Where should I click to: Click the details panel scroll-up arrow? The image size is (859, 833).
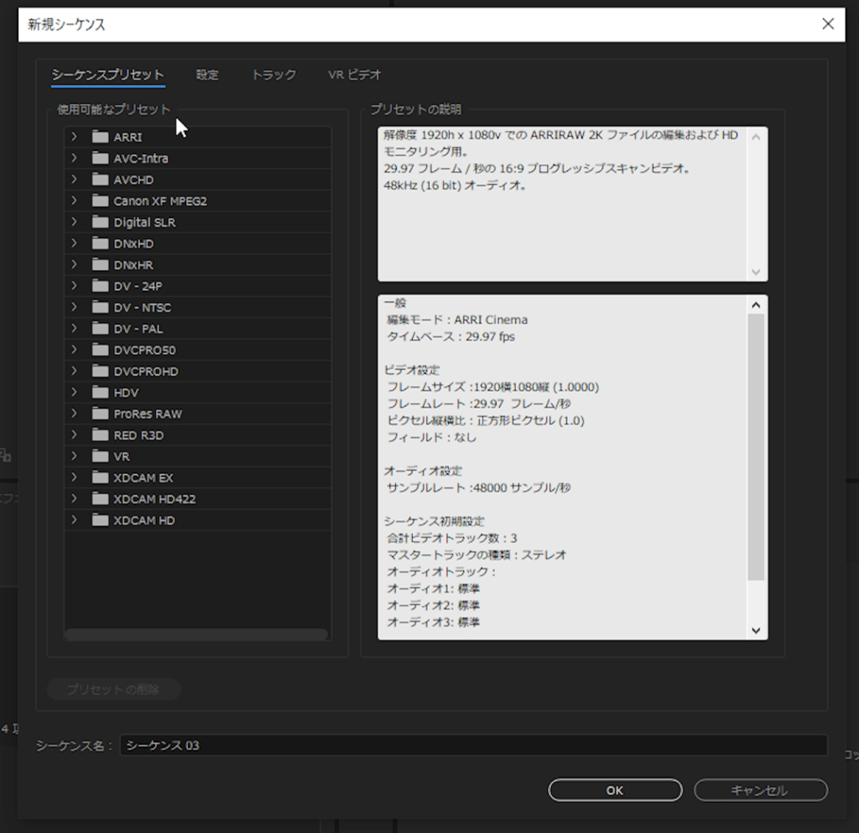756,305
